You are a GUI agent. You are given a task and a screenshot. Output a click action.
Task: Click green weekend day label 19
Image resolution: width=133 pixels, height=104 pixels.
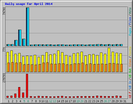click(x=78, y=101)
